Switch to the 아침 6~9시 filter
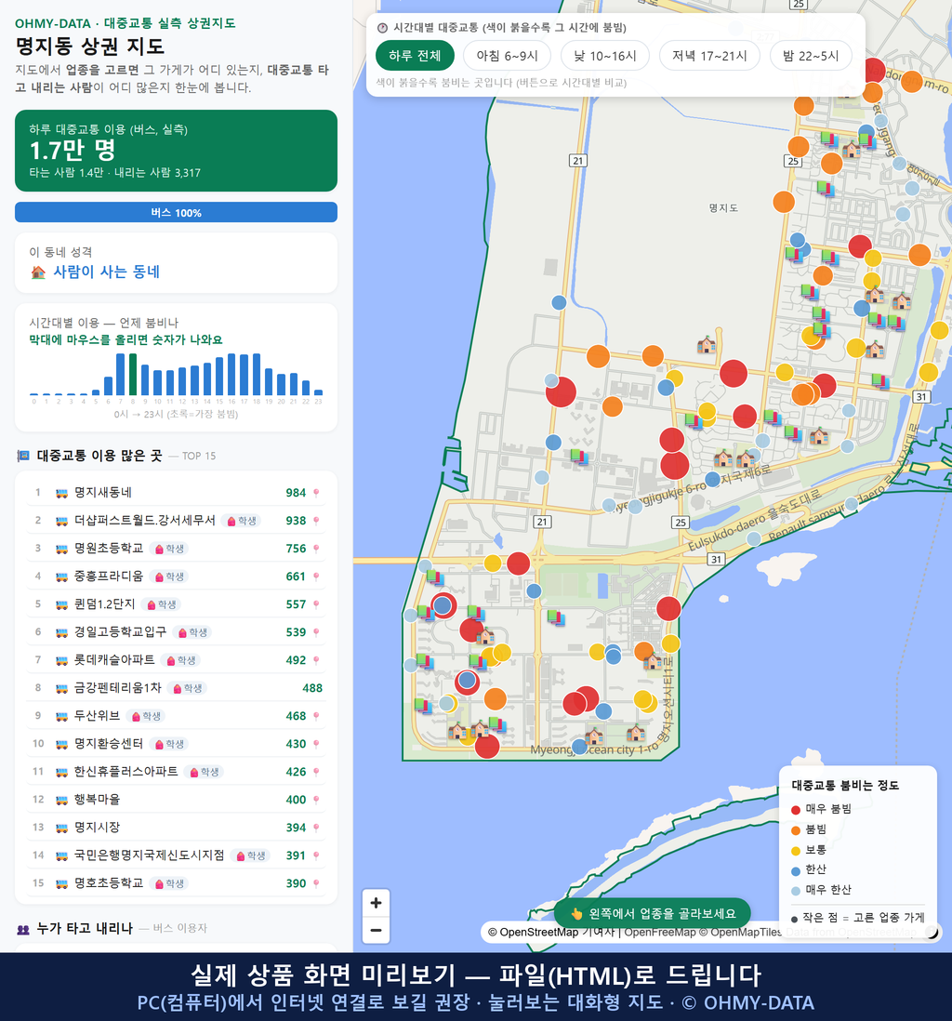The image size is (952, 1021). [508, 56]
